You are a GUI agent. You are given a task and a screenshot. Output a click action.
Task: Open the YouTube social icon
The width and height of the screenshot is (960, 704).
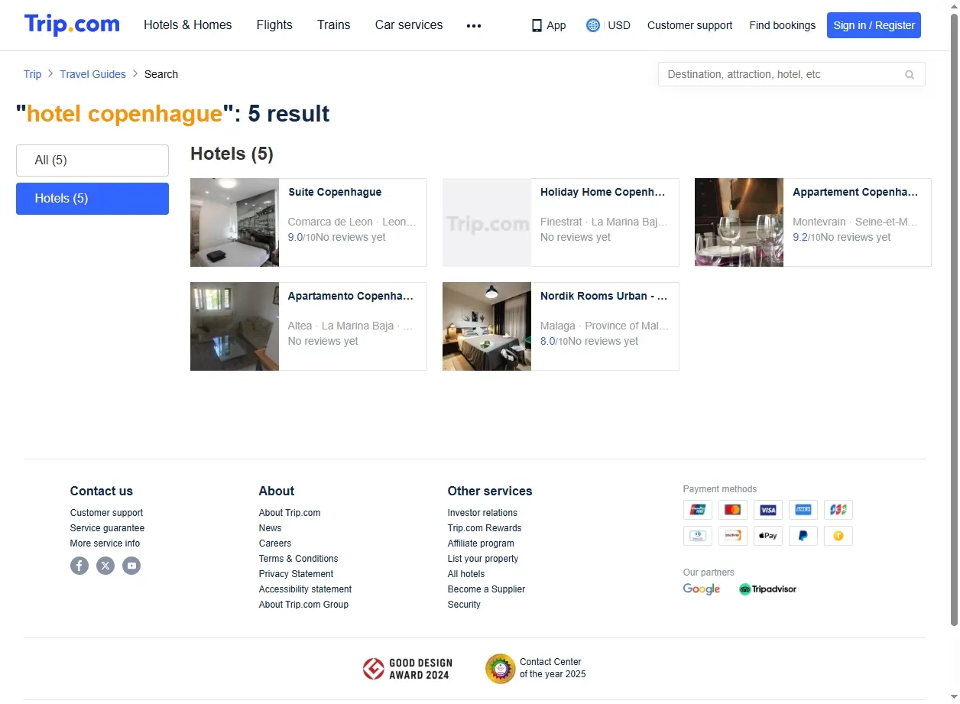pos(131,566)
